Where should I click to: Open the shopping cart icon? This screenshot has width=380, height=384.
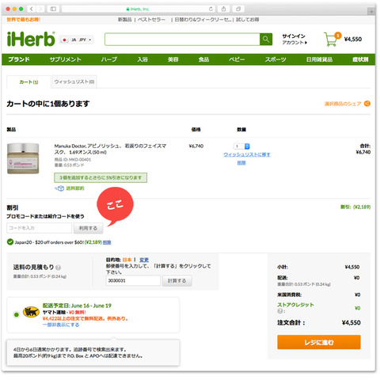point(332,39)
